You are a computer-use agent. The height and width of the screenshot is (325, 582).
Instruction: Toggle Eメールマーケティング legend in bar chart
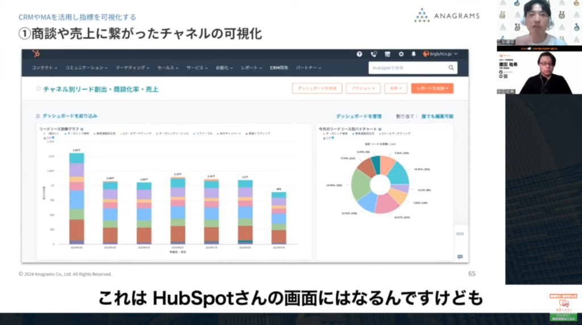(x=136, y=133)
